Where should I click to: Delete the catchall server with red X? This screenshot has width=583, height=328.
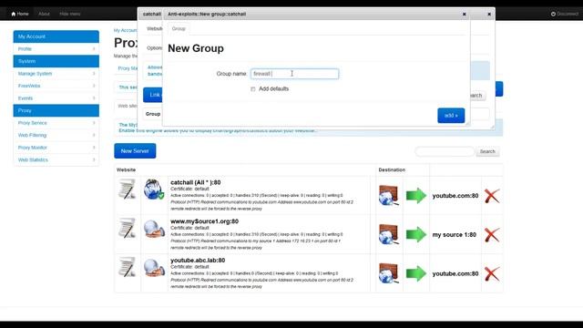[492, 196]
